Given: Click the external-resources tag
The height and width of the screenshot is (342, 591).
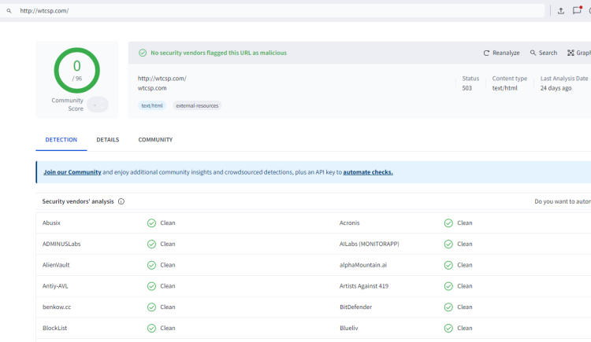Looking at the screenshot, I should [x=197, y=106].
